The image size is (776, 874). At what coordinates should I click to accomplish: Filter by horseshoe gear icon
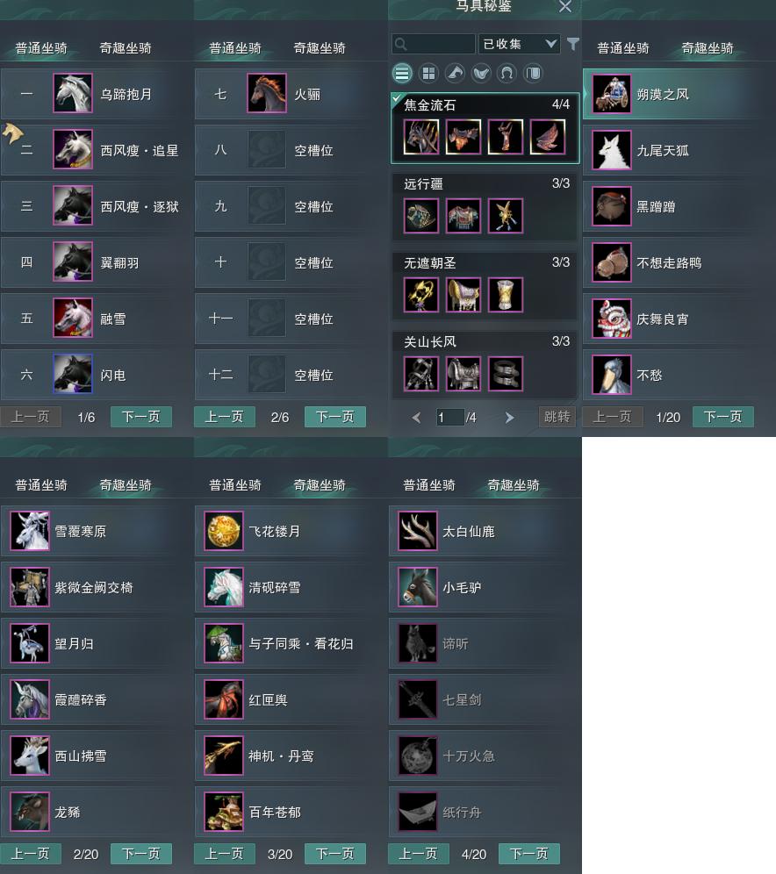507,73
